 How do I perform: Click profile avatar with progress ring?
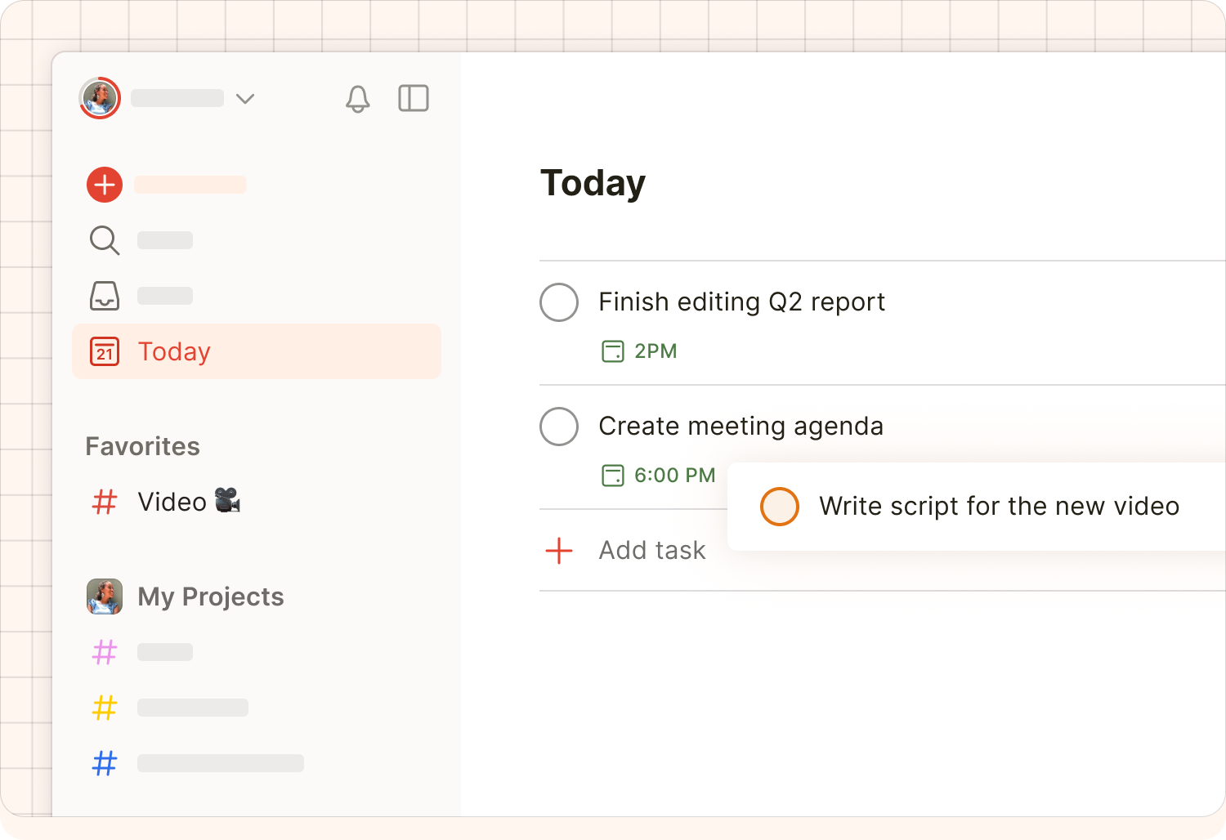100,98
